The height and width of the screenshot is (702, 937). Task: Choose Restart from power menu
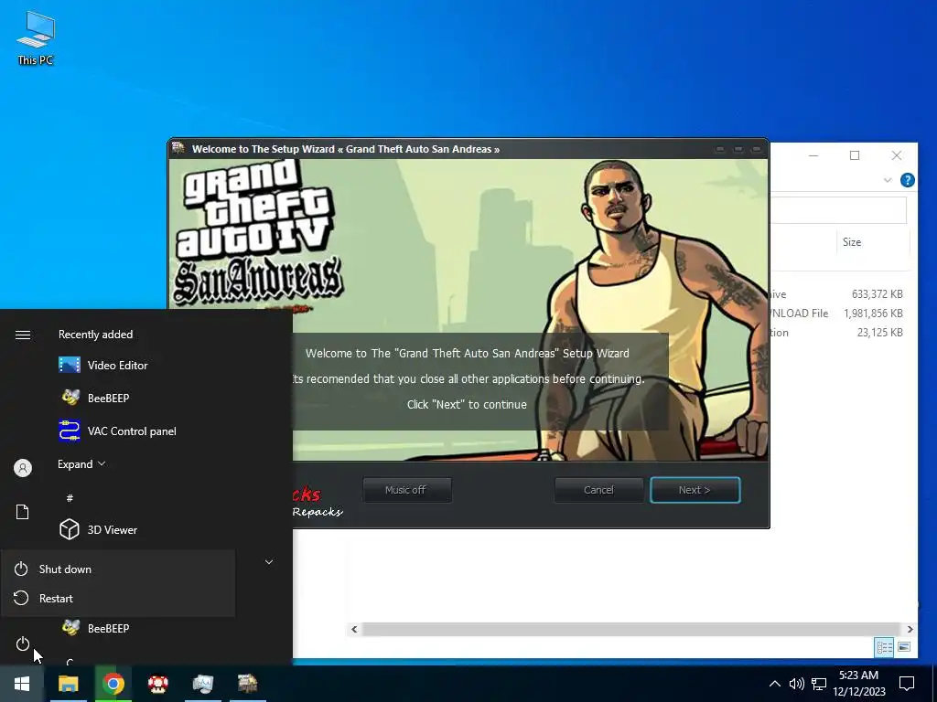tap(118, 598)
